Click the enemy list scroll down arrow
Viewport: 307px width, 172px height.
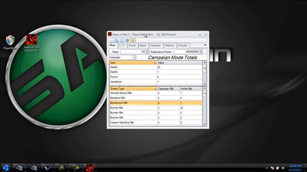(x=205, y=124)
